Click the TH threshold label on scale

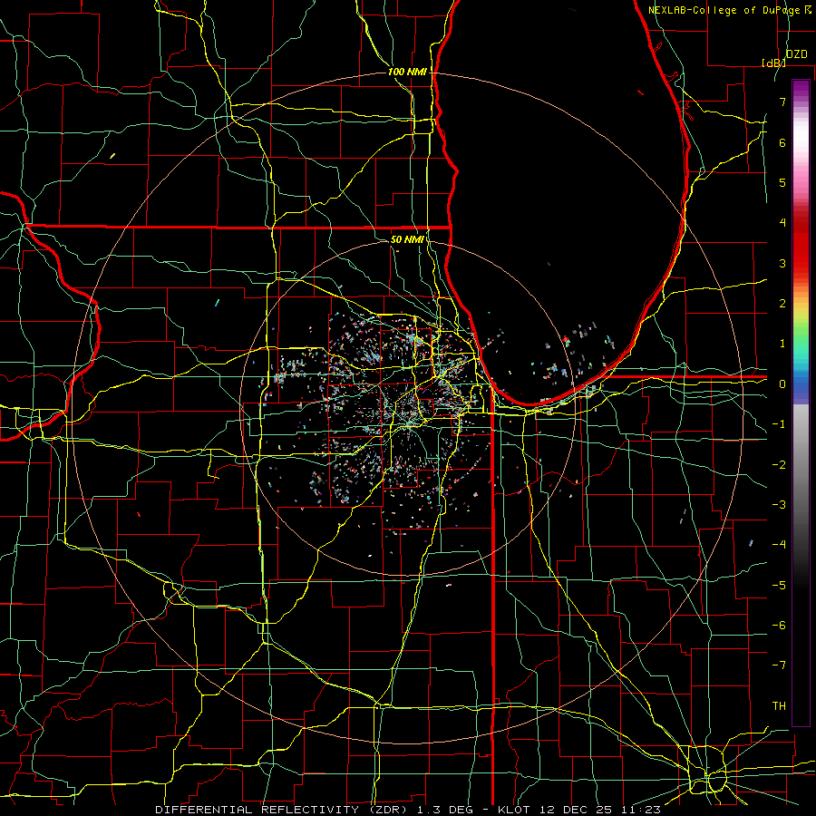pos(779,706)
